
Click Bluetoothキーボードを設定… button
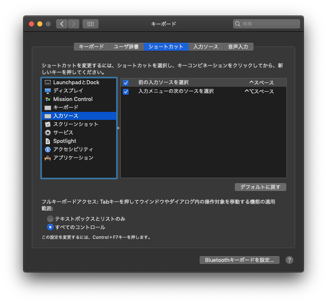click(x=239, y=260)
